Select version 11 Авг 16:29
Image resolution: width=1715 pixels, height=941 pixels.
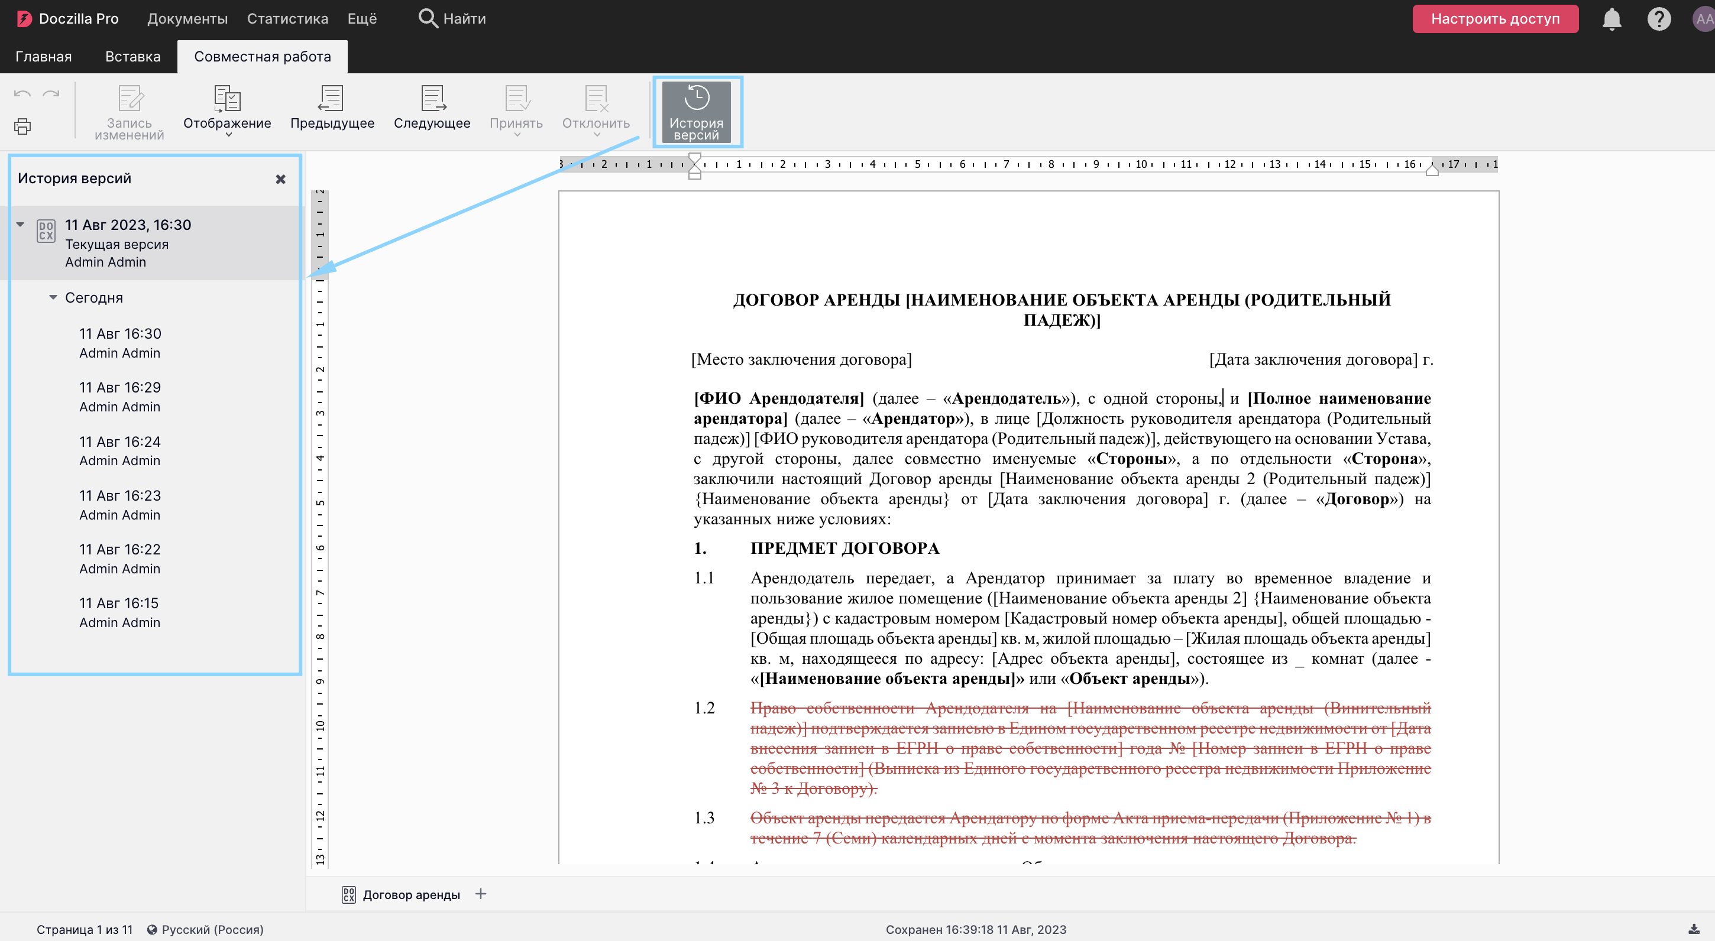click(x=120, y=397)
